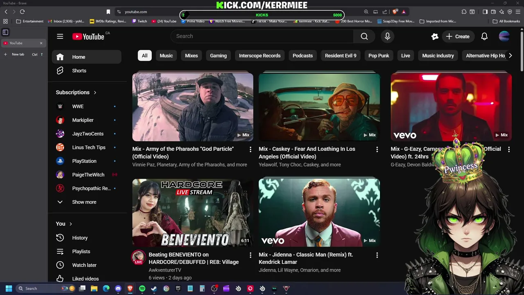Click the YouTube logo
Screen dimensions: 524x295
tap(88, 36)
